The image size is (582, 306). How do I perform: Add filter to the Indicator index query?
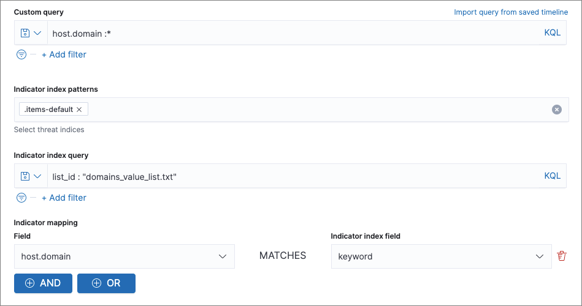(x=64, y=198)
